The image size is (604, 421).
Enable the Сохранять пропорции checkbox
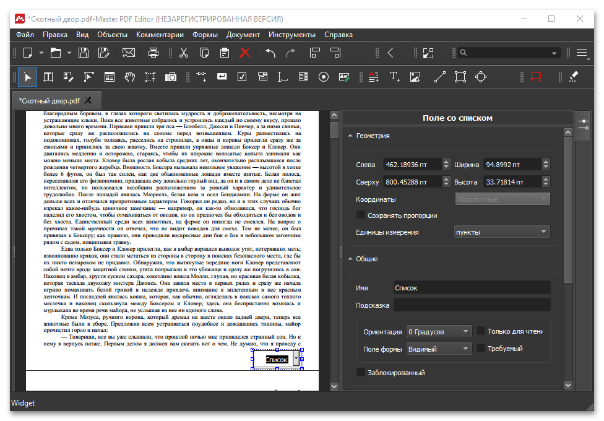[x=361, y=215]
